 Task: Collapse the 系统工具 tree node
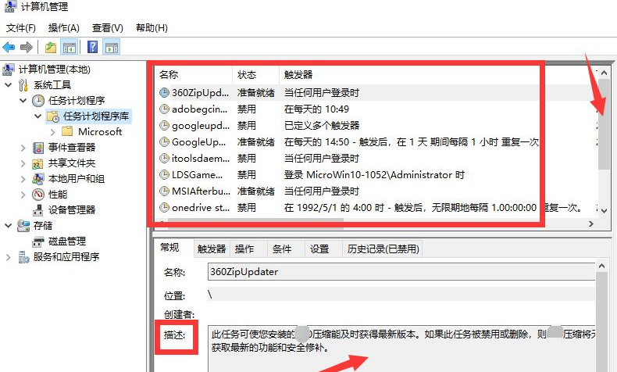click(x=9, y=85)
